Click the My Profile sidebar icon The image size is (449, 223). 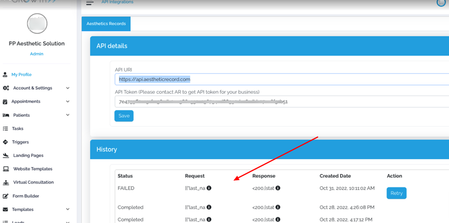click(5, 75)
